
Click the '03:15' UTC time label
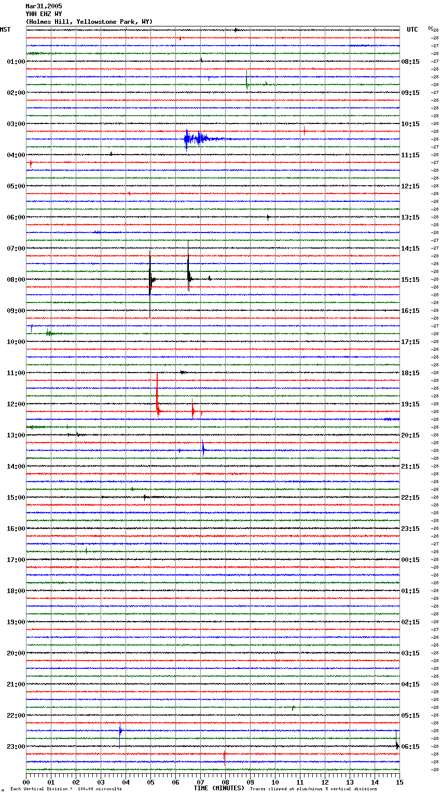[410, 653]
